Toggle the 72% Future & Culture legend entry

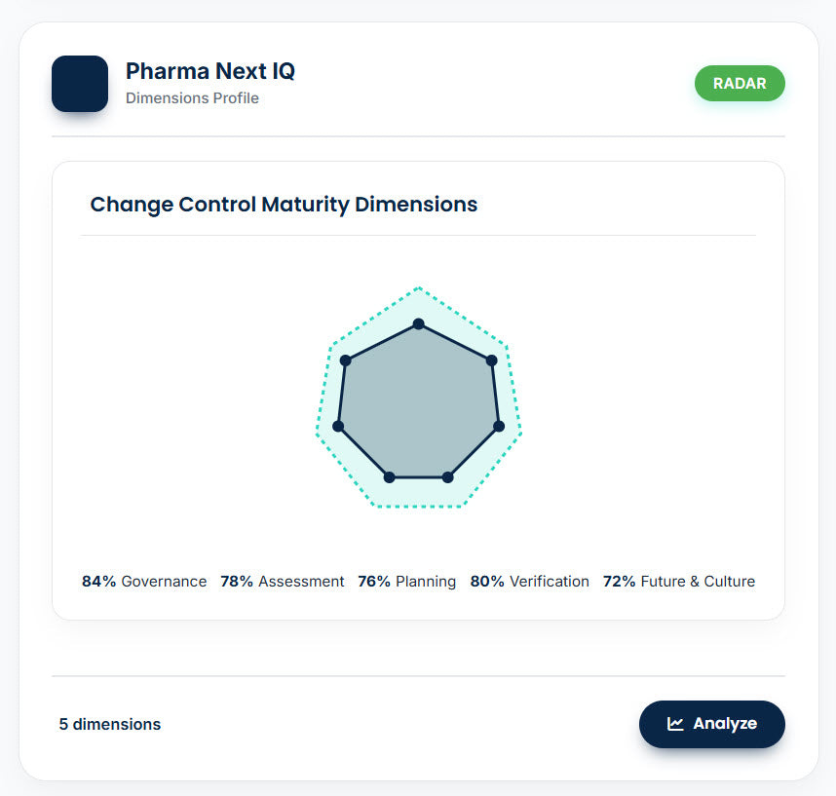click(678, 581)
